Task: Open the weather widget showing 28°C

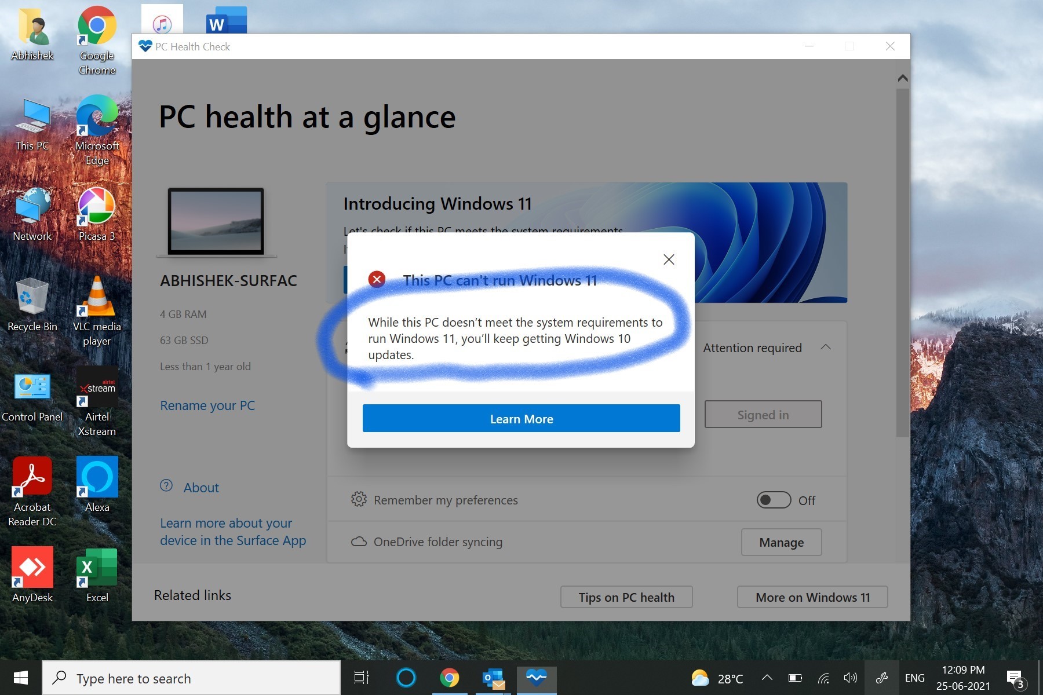Action: [x=717, y=678]
